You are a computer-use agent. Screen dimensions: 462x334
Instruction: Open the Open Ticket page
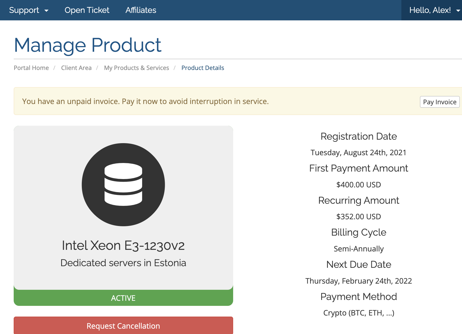(x=87, y=10)
